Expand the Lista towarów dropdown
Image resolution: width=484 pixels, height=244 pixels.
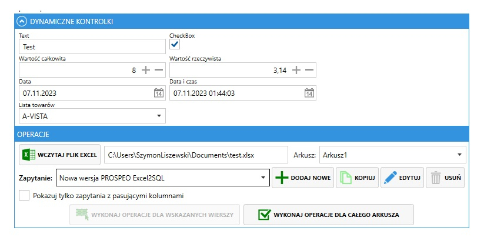[x=158, y=116]
